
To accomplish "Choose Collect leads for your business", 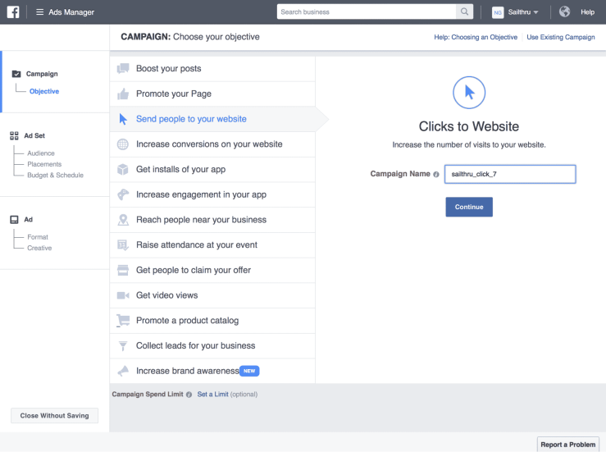I will click(195, 346).
